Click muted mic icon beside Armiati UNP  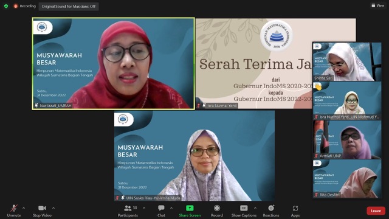316,156
